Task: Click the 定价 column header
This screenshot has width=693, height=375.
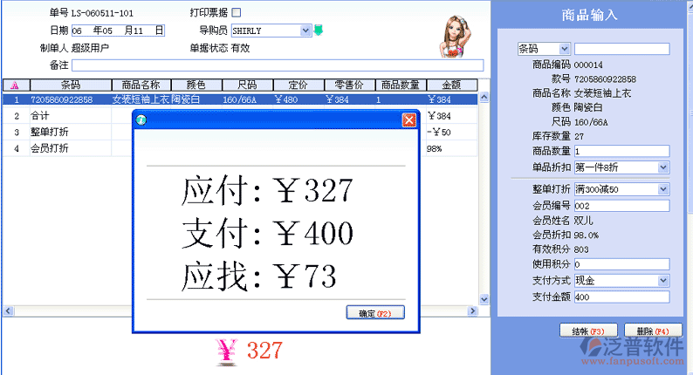Action: coord(298,85)
